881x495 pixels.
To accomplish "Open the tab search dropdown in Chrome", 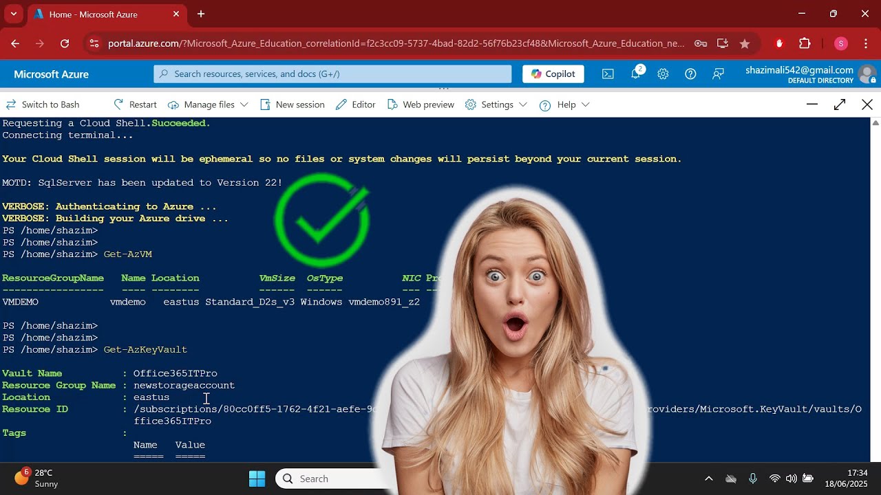I will (13, 14).
